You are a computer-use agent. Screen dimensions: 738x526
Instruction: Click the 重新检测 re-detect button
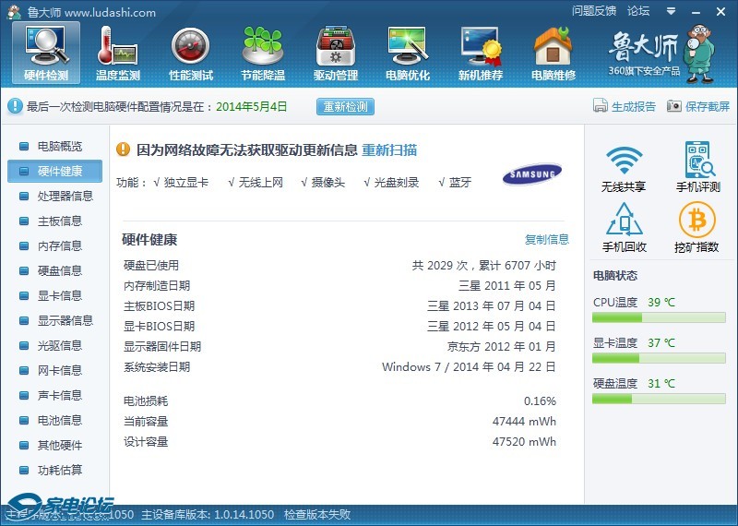point(346,106)
